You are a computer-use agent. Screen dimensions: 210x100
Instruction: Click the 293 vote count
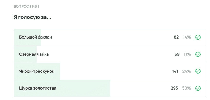point(174,88)
